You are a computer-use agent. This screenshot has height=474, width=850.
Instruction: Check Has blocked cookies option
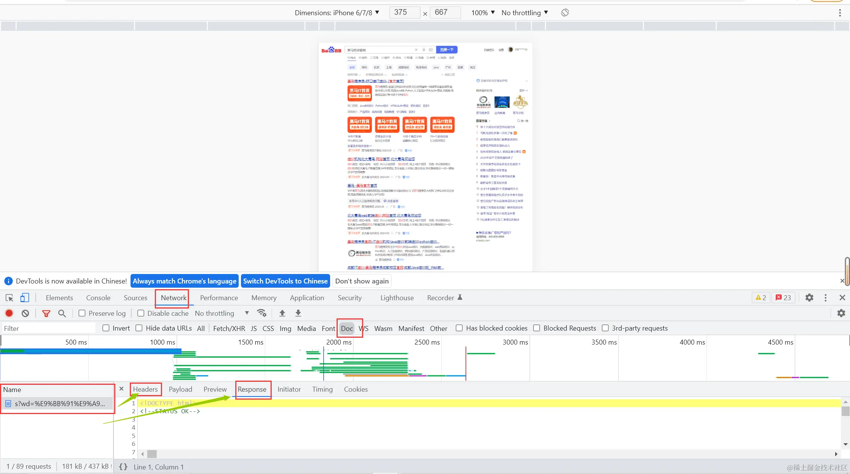[x=459, y=328]
